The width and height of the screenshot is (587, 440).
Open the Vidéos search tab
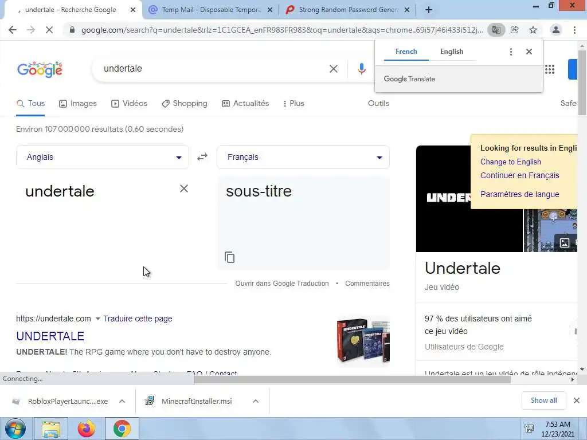[129, 104]
